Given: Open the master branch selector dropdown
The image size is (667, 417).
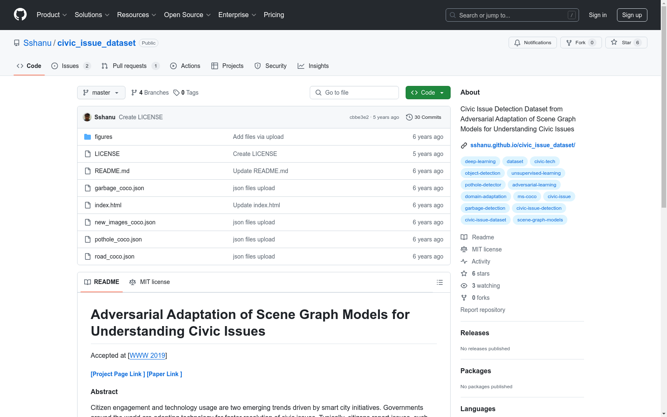Looking at the screenshot, I should 101,93.
